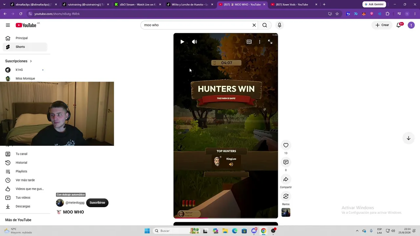Click the magnifier search button

pos(265,25)
